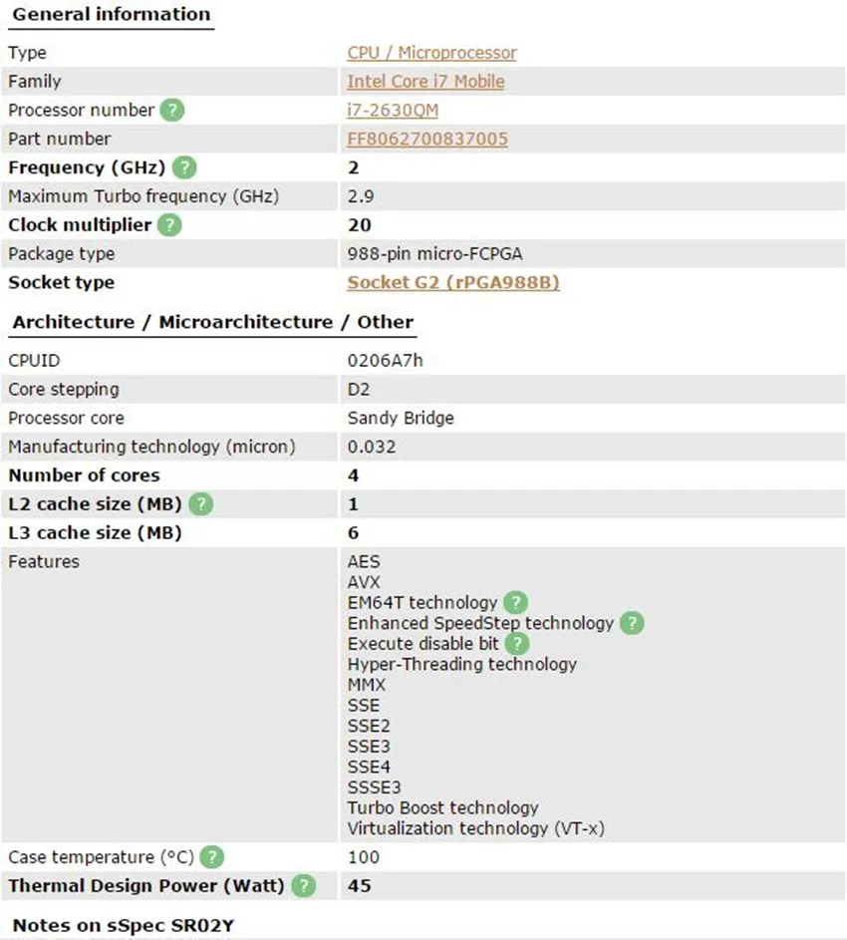Select the Sandy Bridge processor core value
The image size is (847, 940).
[x=401, y=419]
